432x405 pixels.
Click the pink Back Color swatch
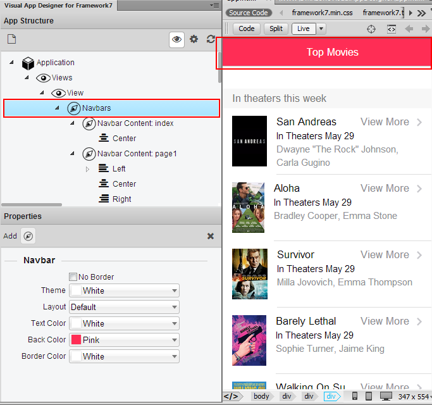(76, 340)
